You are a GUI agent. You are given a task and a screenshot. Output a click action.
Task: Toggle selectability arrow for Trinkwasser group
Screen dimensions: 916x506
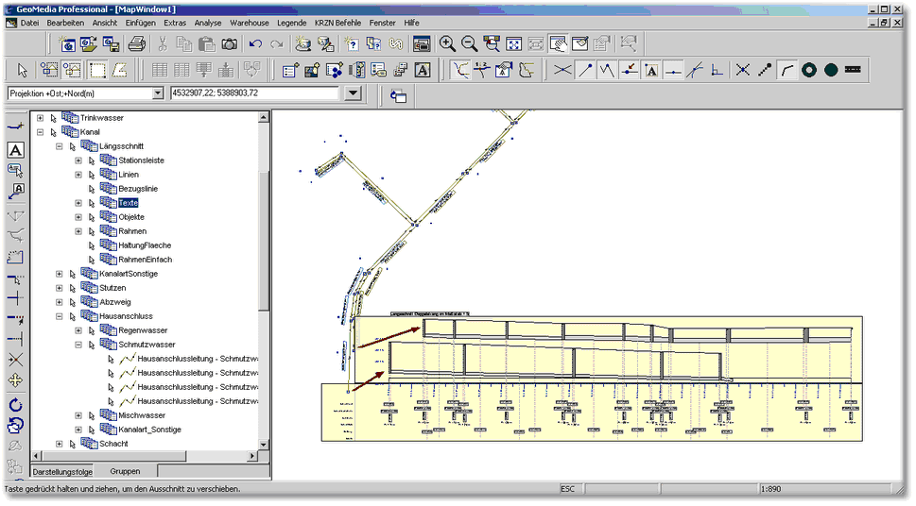click(54, 118)
